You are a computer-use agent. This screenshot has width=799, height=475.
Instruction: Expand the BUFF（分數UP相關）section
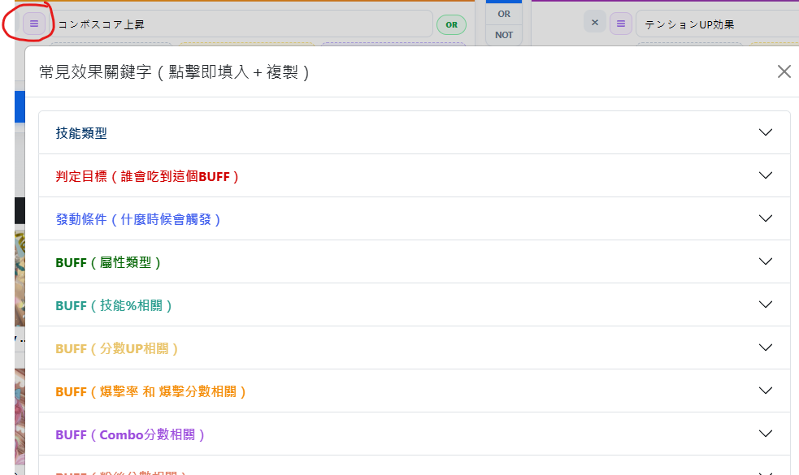click(415, 348)
